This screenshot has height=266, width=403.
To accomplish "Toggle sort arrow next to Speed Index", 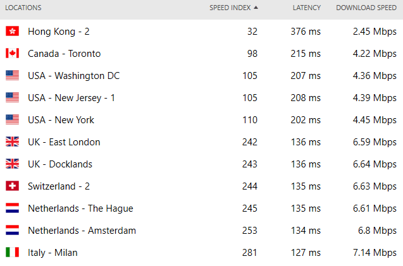I will 256,8.
